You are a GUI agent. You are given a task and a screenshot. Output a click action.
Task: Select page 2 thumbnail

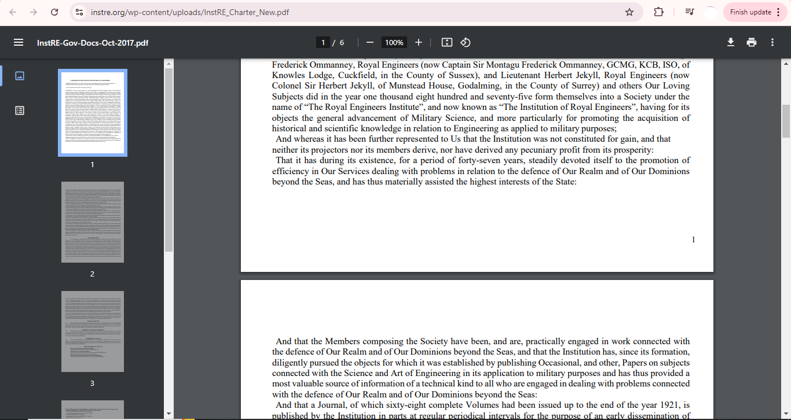[x=93, y=222]
